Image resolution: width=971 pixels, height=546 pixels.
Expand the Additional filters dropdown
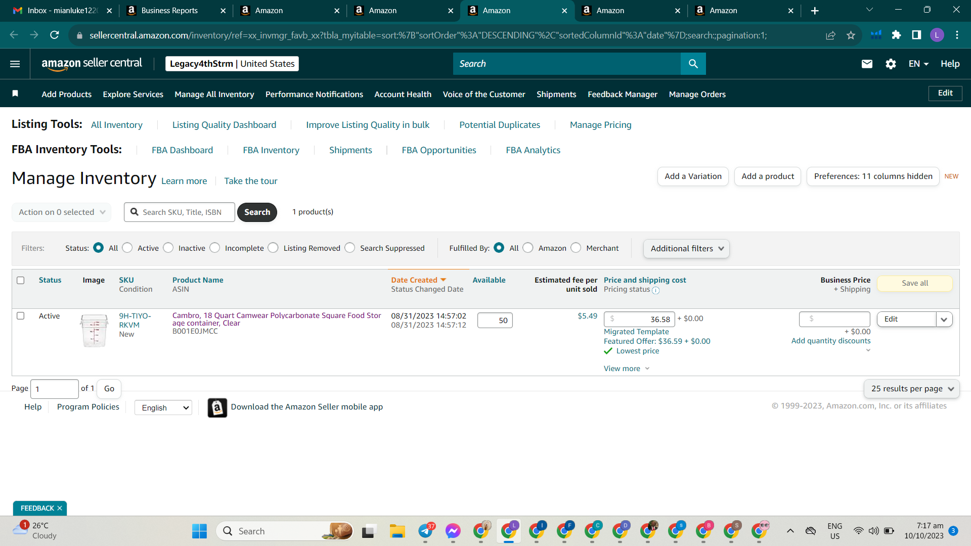click(686, 249)
